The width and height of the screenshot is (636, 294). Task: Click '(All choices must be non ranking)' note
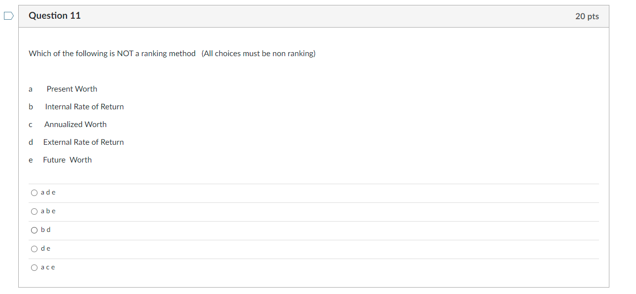tap(258, 54)
